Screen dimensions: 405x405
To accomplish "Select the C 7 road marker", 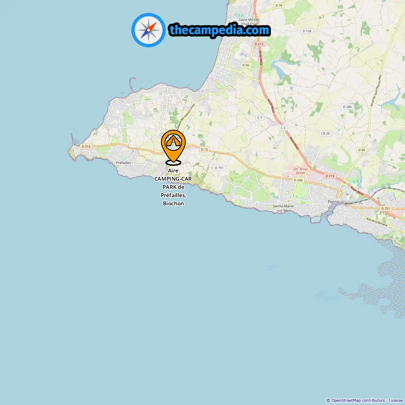I will [260, 117].
